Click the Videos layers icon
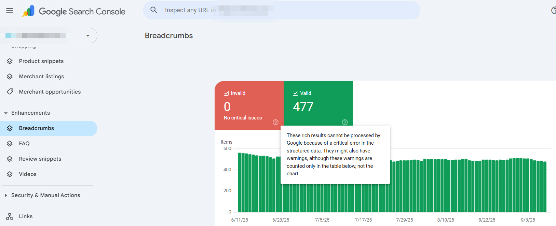The image size is (556, 226). (x=10, y=174)
